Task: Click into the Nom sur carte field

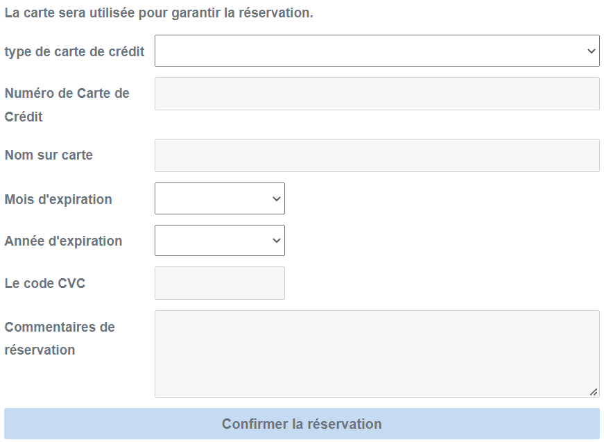Action: pyautogui.click(x=377, y=155)
